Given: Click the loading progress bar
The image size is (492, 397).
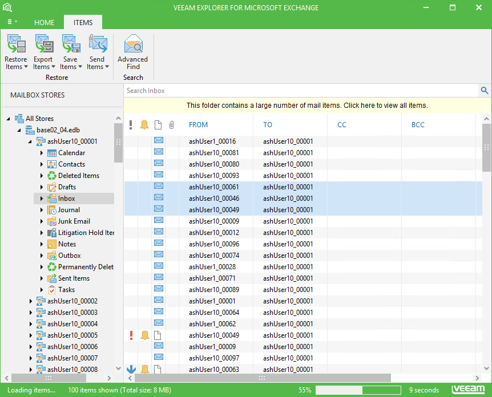Looking at the screenshot, I should (x=358, y=390).
